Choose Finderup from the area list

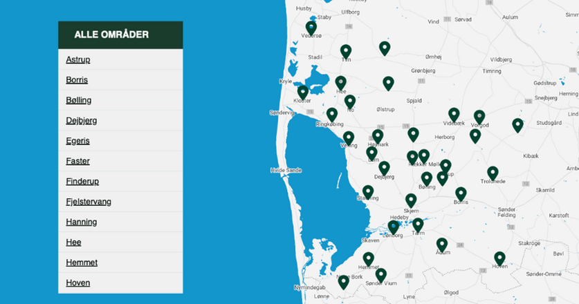click(x=82, y=182)
